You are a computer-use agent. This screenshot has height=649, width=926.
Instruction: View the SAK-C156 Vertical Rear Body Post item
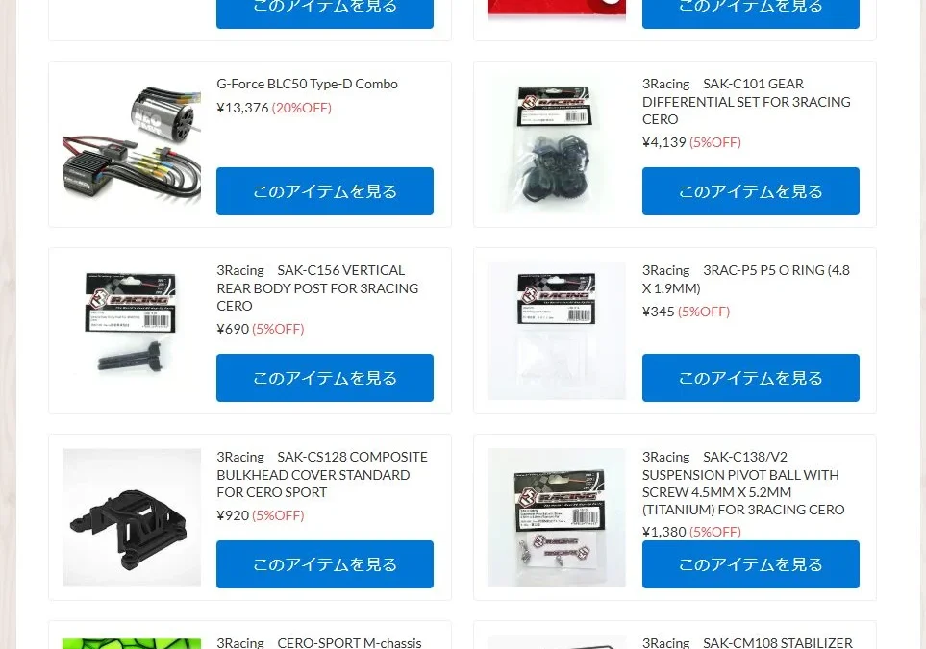[325, 378]
